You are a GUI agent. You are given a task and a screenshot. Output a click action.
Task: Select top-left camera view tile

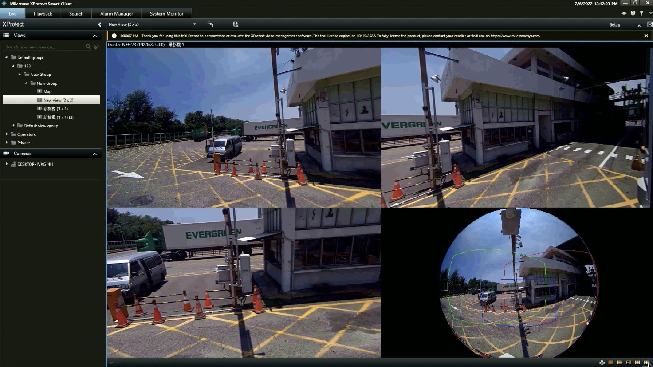(244, 127)
